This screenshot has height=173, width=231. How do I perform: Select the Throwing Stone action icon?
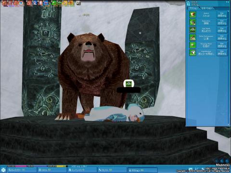[192, 45]
